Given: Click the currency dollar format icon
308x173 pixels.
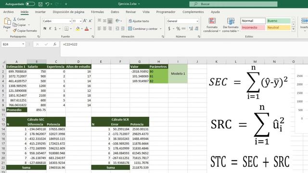Looking at the screenshot, I should [169, 29].
